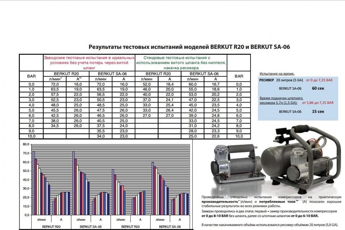Click the table value '46,5'

point(101,116)
